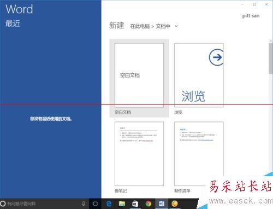The height and width of the screenshot is (209, 273).
Task: Click the pitt san account name
Action: 251,16
